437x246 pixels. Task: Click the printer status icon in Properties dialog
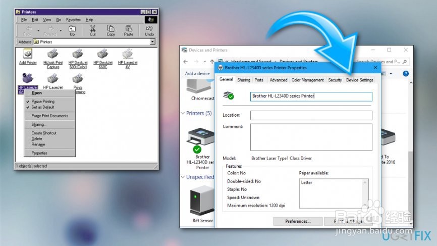click(229, 95)
